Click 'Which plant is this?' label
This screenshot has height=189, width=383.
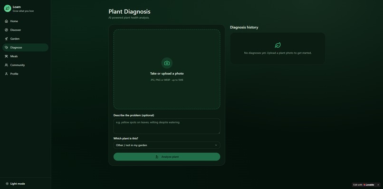point(125,139)
